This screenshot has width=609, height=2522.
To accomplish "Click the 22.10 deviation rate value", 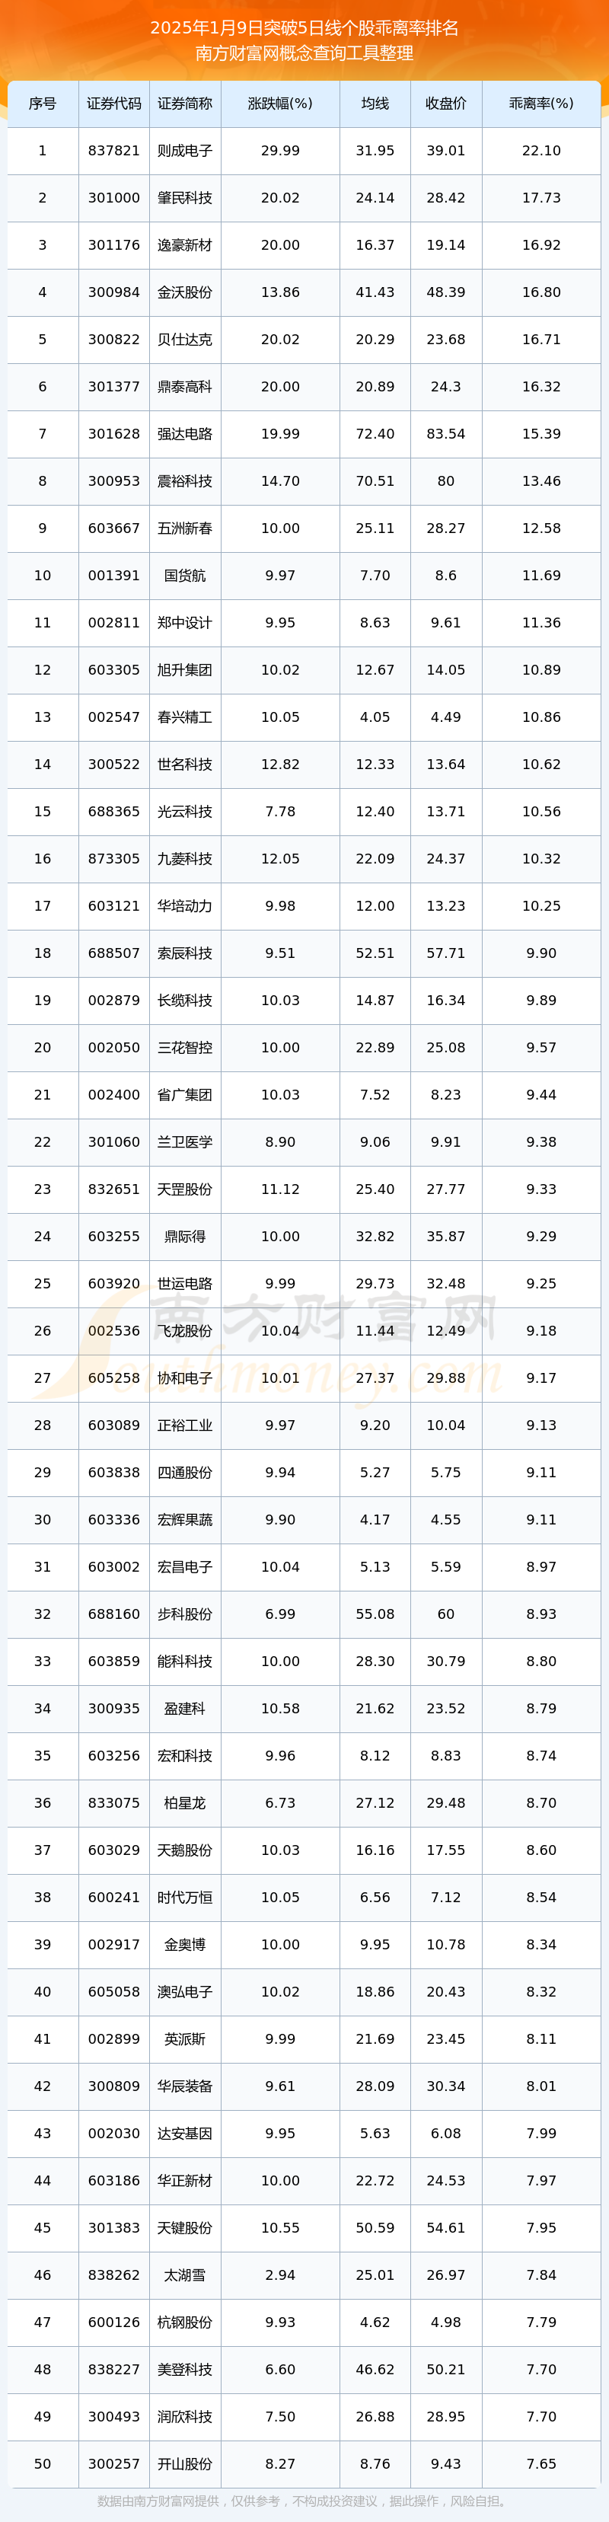I will click(x=541, y=151).
